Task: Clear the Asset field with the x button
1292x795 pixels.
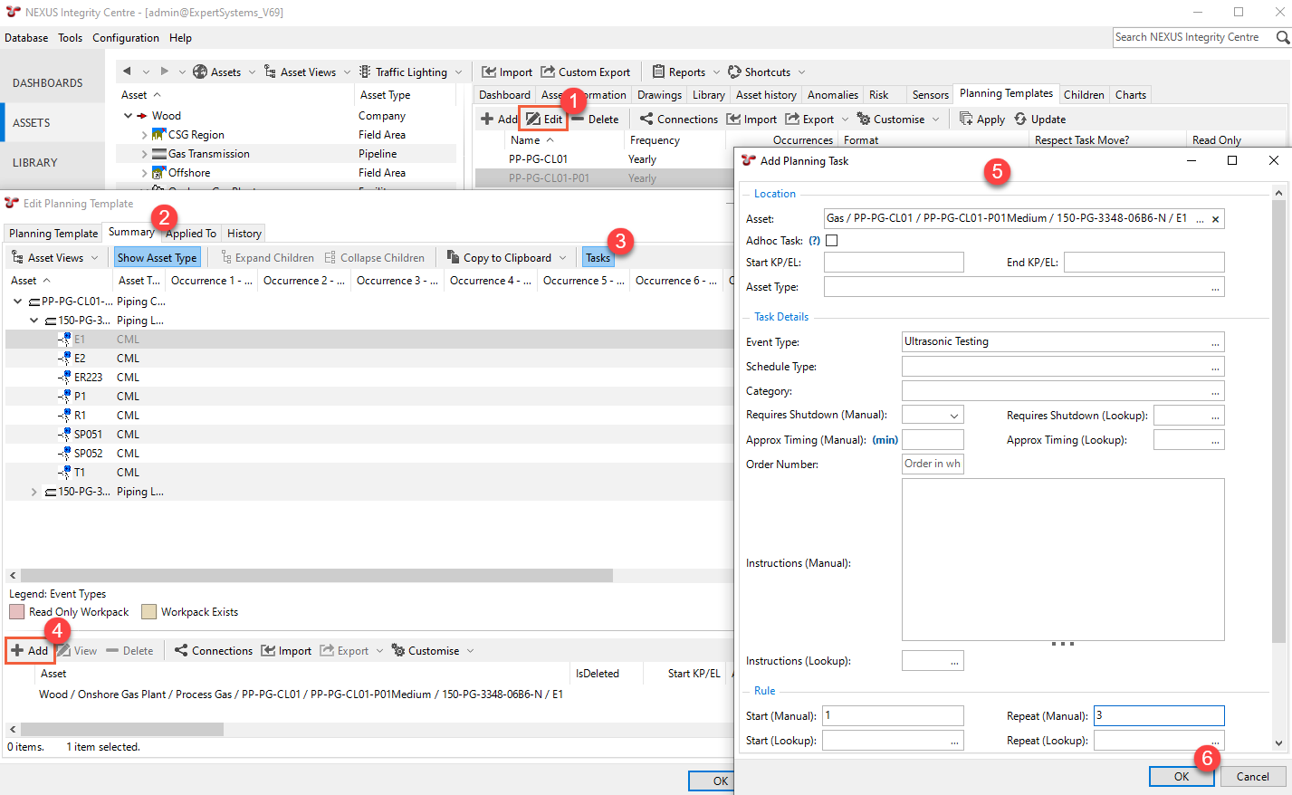Action: [x=1215, y=218]
